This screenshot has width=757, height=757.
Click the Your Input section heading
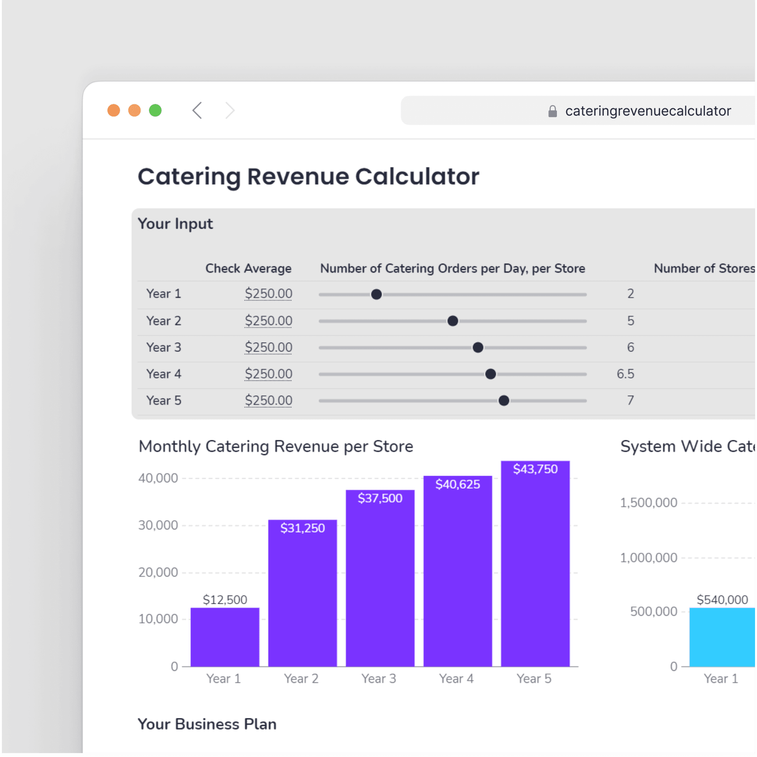click(175, 224)
